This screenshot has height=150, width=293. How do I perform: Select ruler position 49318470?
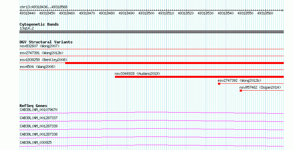pos(87,13)
